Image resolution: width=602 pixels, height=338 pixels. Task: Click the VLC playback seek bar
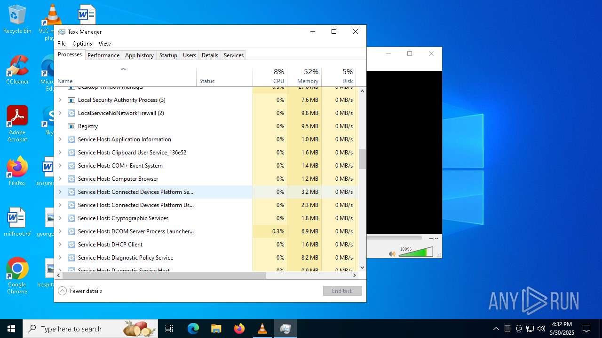pos(394,238)
